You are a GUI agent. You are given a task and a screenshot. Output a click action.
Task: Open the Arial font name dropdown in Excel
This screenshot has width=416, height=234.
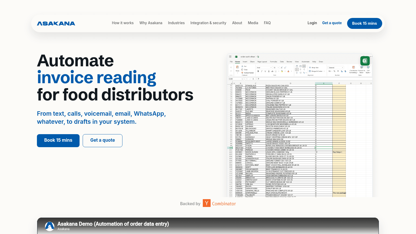click(271, 68)
